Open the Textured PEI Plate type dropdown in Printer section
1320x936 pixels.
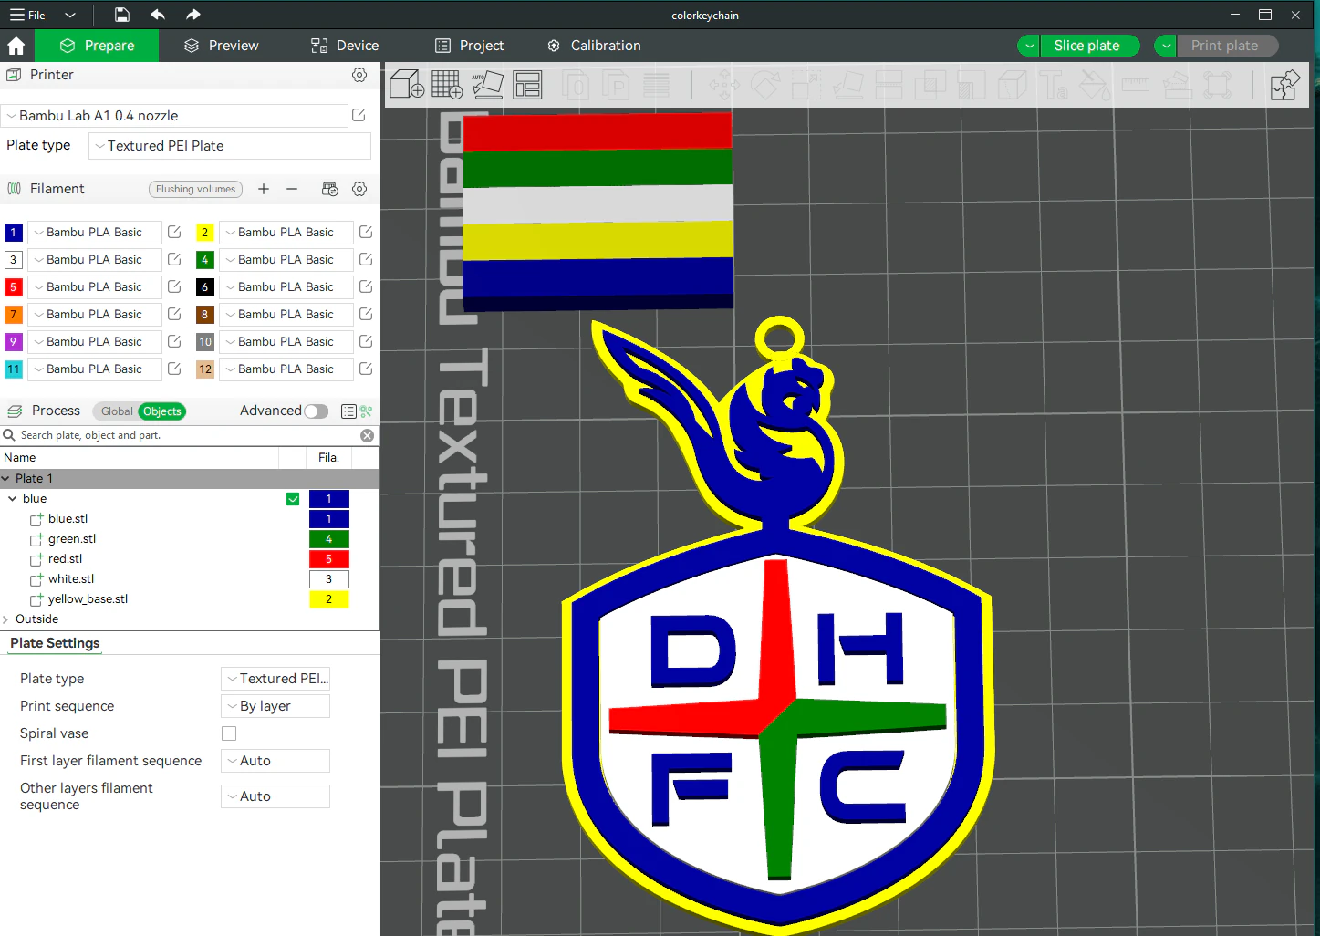click(x=230, y=146)
